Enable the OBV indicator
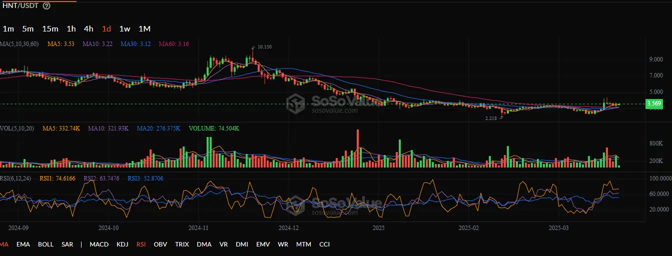Screen dimensions: 672x256 tap(161, 244)
